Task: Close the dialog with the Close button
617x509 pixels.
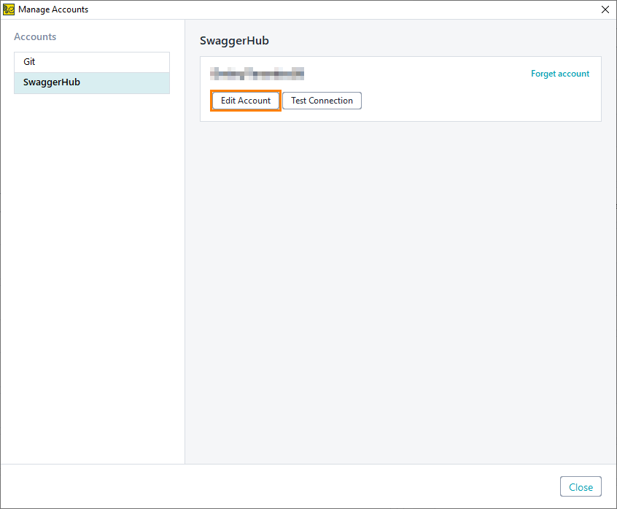Action: tap(581, 486)
